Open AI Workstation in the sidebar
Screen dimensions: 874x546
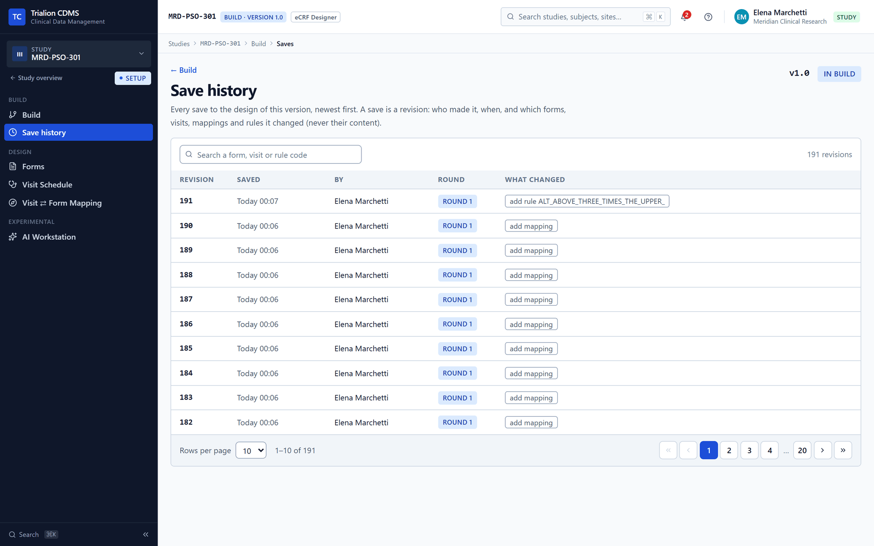78,237
